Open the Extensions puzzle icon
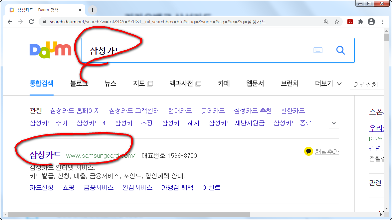The width and height of the screenshot is (392, 220). click(x=360, y=22)
